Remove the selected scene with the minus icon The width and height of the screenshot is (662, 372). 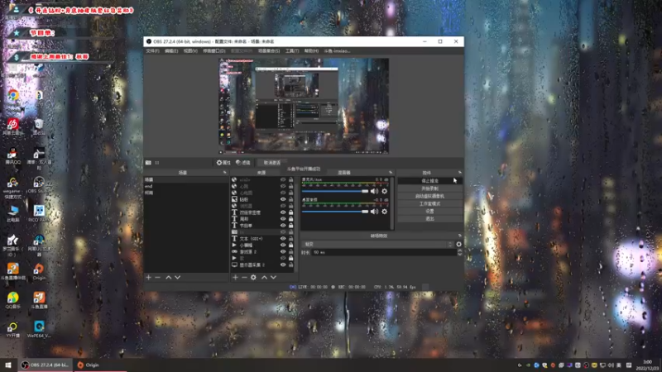157,277
